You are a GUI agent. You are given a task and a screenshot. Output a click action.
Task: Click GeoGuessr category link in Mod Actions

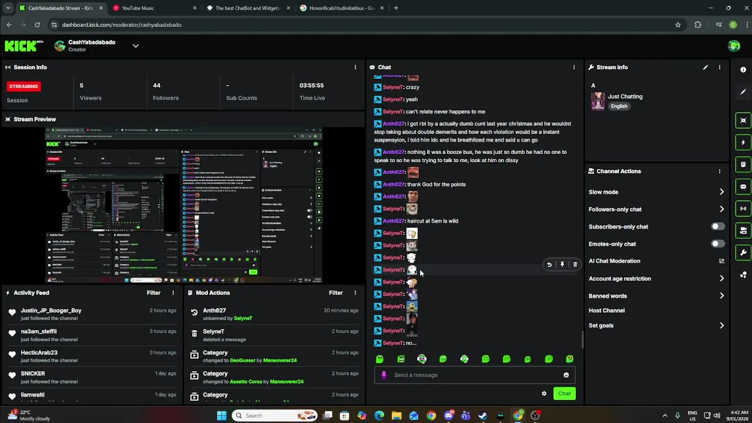pos(246,360)
